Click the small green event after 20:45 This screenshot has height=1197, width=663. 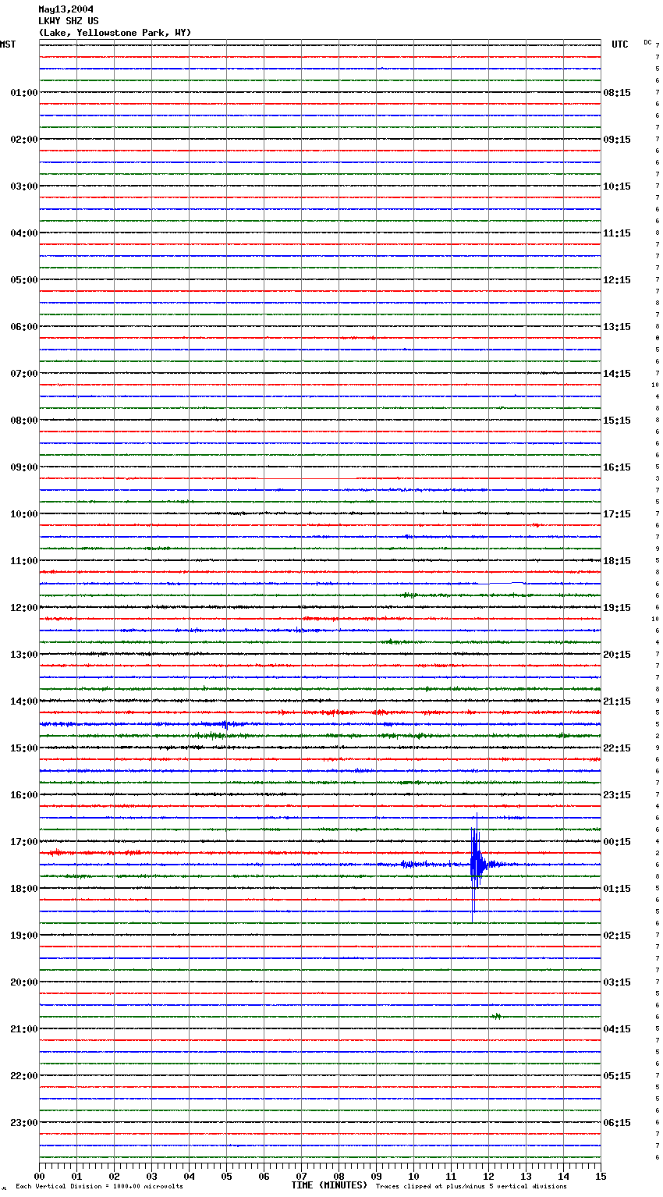click(497, 1016)
